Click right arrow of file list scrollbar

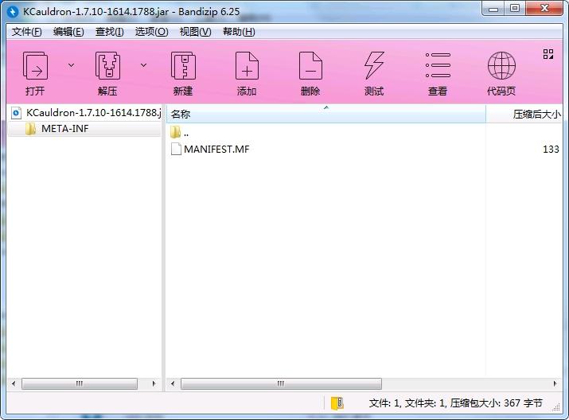555,383
